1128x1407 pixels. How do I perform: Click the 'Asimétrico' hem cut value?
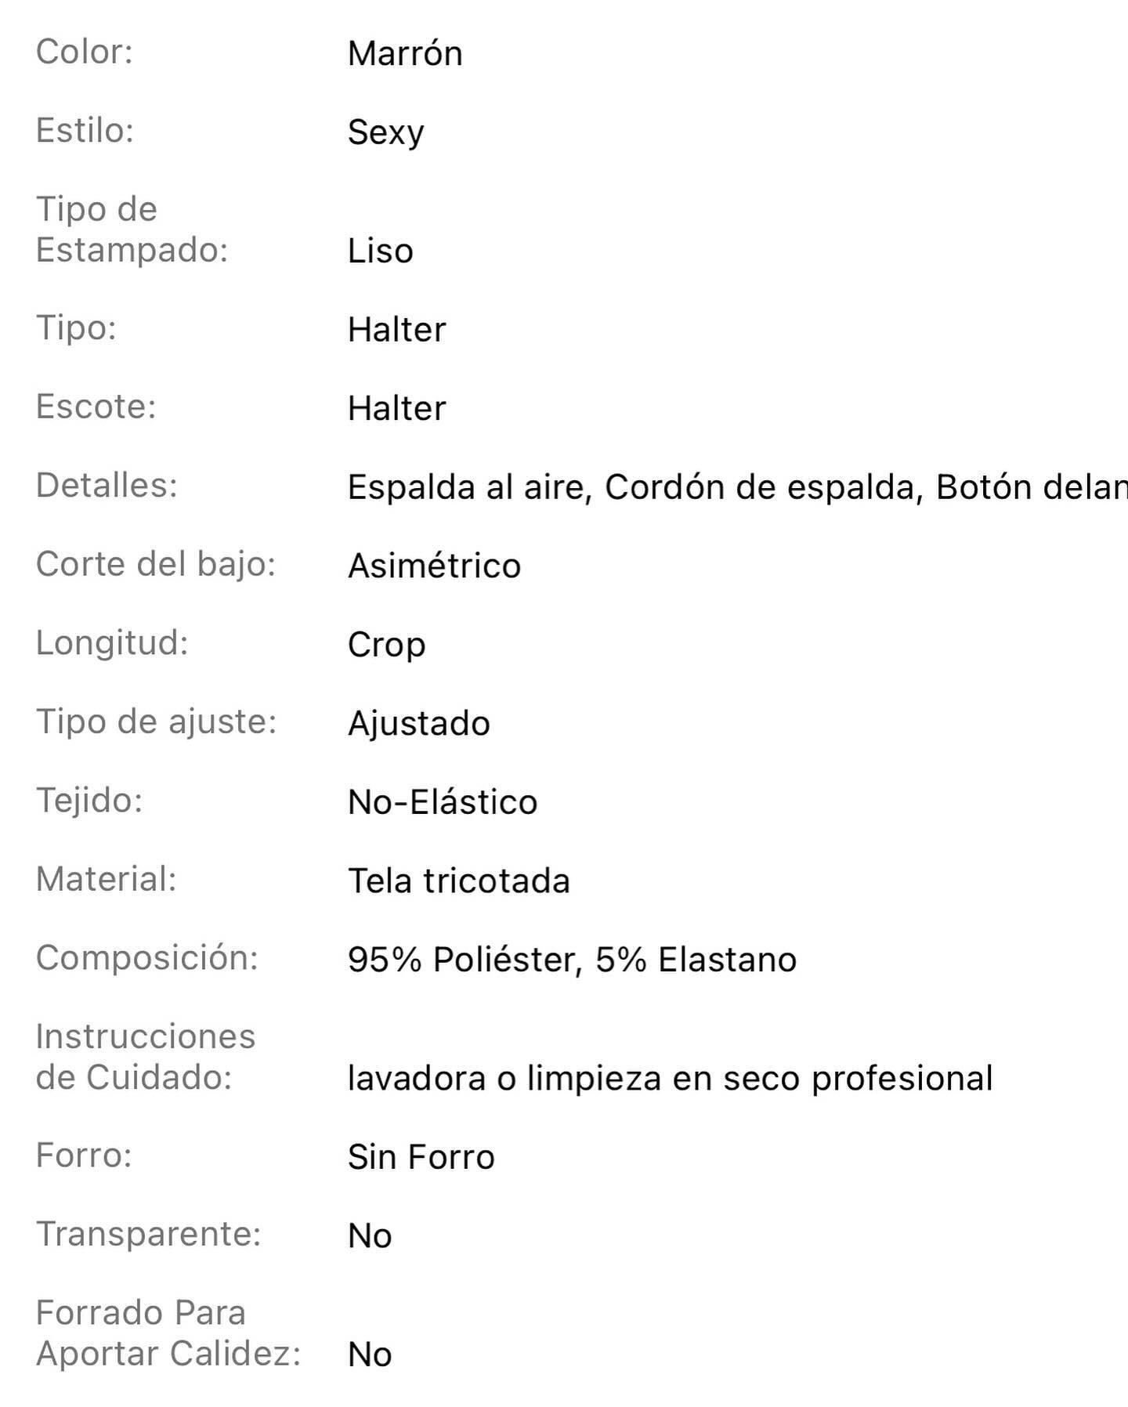[x=434, y=566]
